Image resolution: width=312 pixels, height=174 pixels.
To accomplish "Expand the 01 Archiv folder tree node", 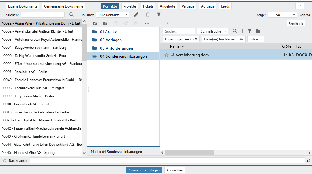I will 90,32.
